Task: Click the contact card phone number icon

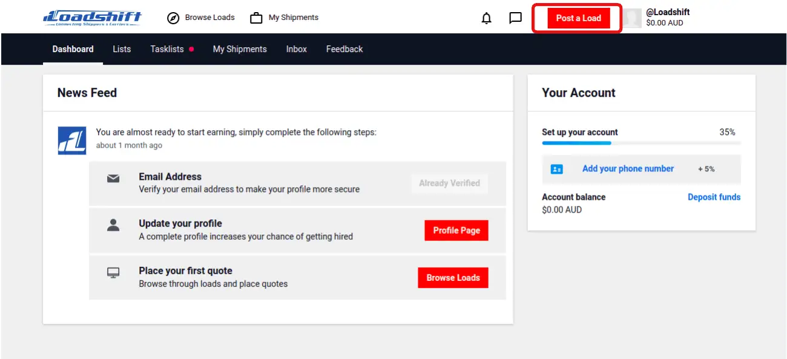Action: 556,170
